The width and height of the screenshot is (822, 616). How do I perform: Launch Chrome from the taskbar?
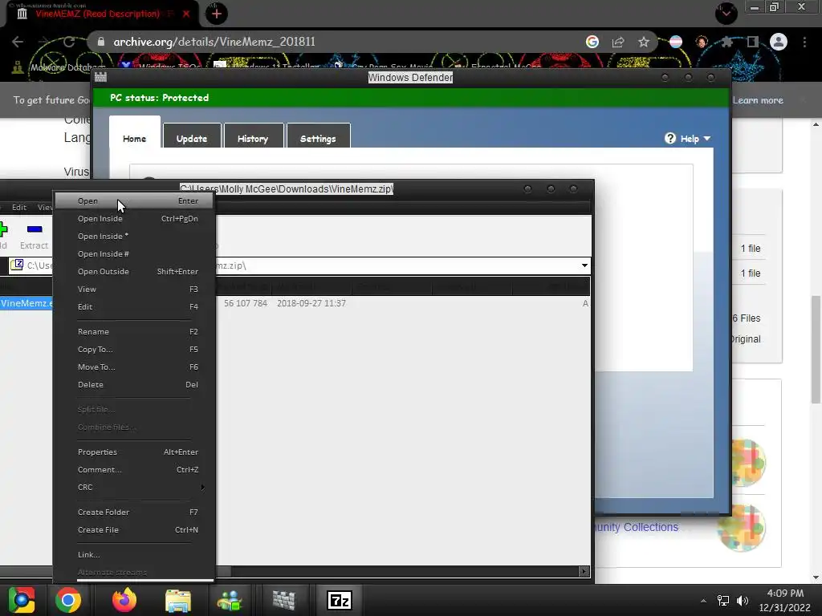(68, 600)
